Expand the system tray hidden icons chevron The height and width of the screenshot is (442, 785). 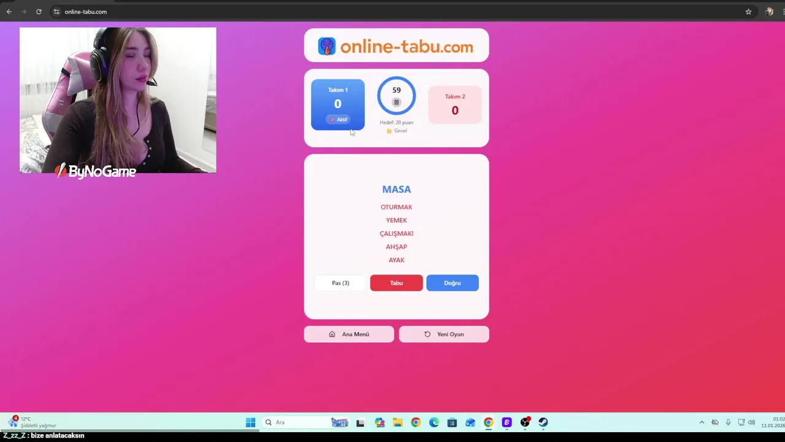coord(702,422)
